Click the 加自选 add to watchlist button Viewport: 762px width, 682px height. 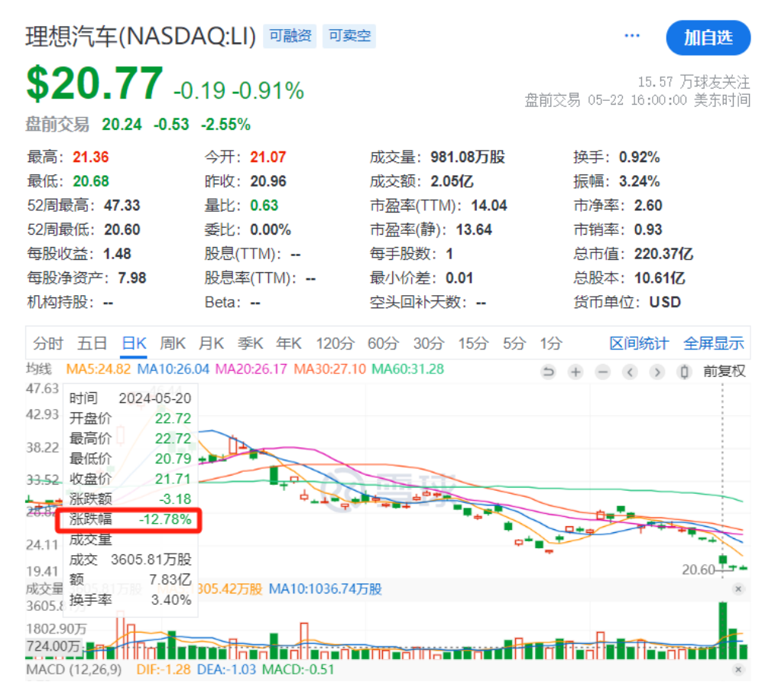(708, 37)
